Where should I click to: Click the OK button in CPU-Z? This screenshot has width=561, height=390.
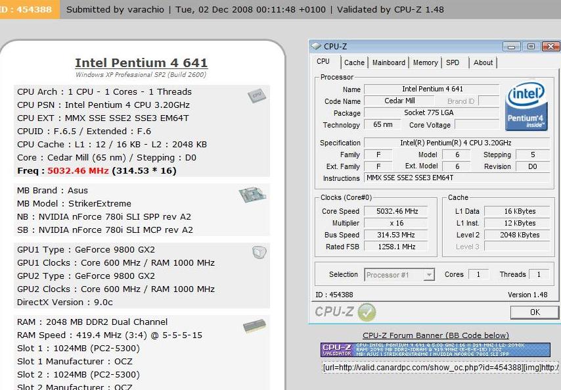click(x=535, y=312)
